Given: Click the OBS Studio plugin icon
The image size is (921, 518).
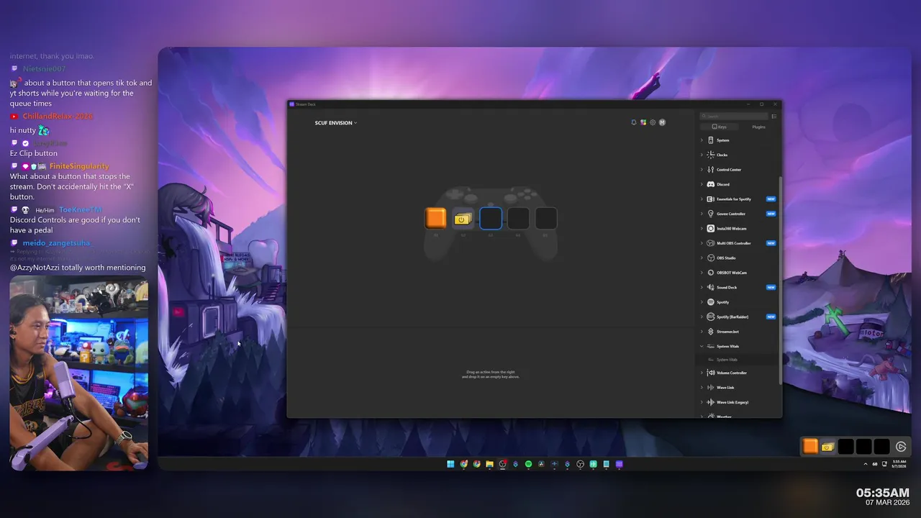Looking at the screenshot, I should 711,258.
